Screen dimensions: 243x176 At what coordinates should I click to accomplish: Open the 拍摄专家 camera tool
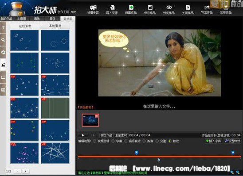[93, 10]
